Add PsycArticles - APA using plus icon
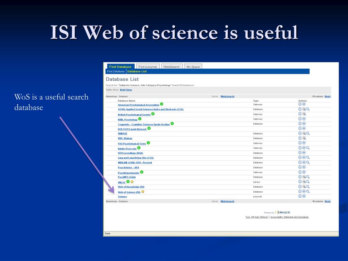This screenshot has height=261, width=348. 304,167
